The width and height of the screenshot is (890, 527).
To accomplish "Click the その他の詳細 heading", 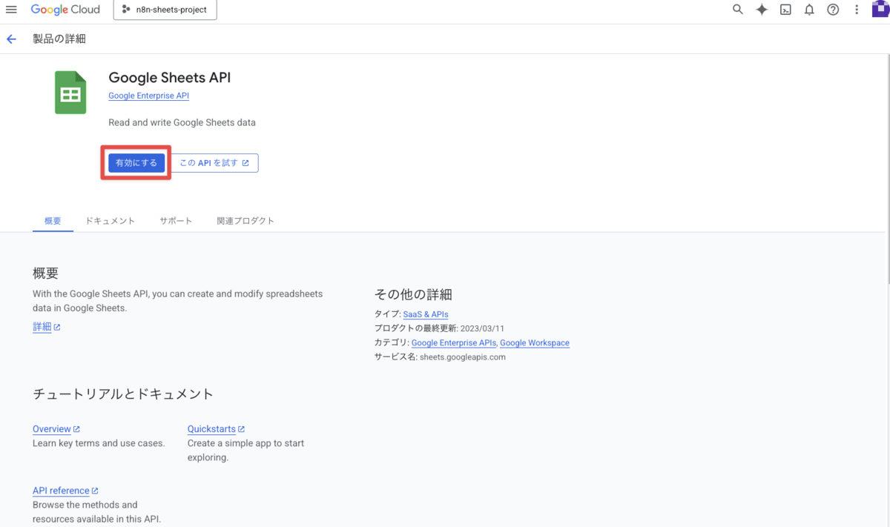I will [x=414, y=294].
